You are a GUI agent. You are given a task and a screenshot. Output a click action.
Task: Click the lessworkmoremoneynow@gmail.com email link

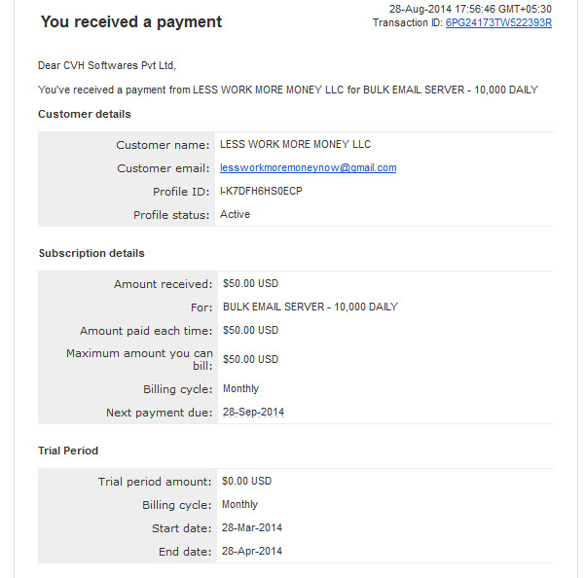pyautogui.click(x=308, y=168)
